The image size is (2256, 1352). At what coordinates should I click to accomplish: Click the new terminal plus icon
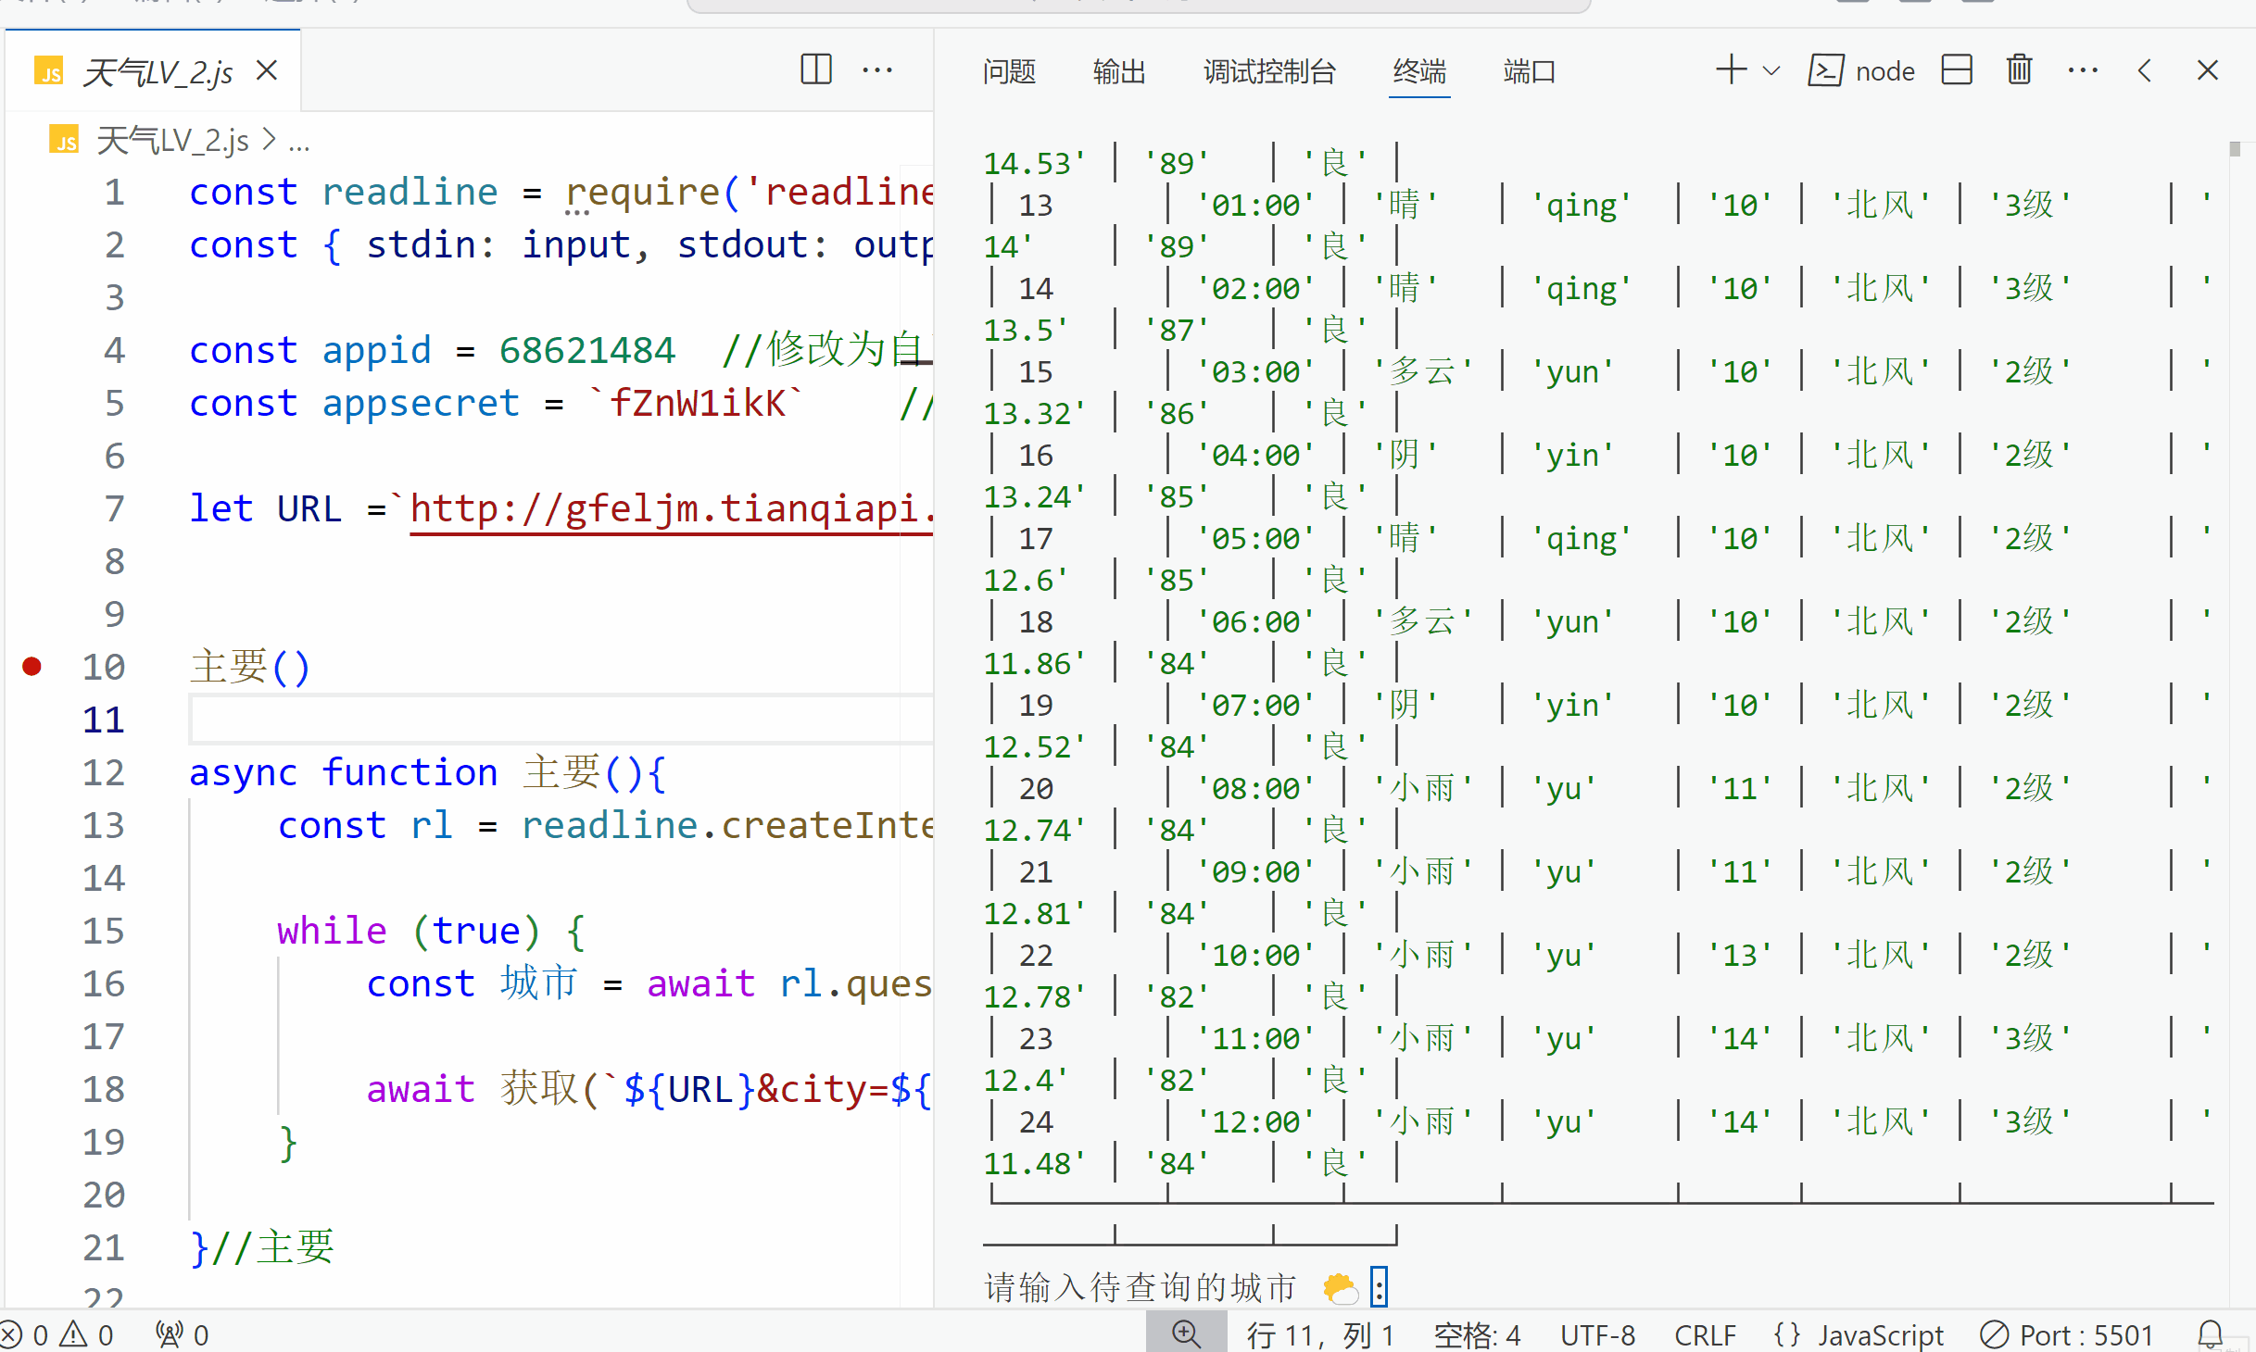click(x=1730, y=70)
